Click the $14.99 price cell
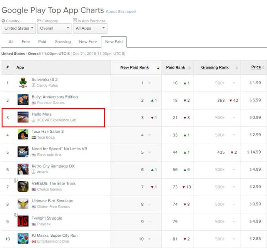267x248 pixels. [254, 152]
